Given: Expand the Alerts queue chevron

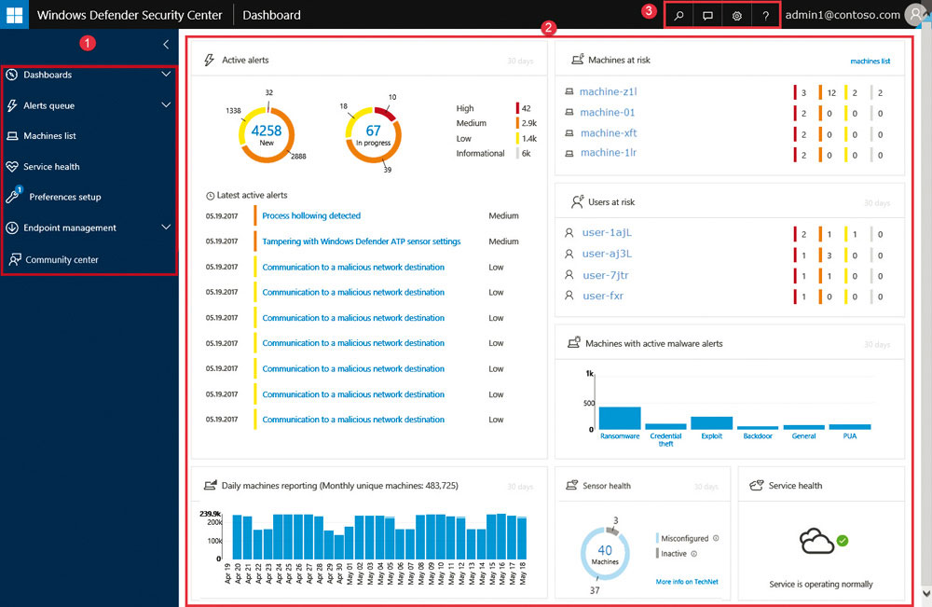Looking at the screenshot, I should coord(166,105).
